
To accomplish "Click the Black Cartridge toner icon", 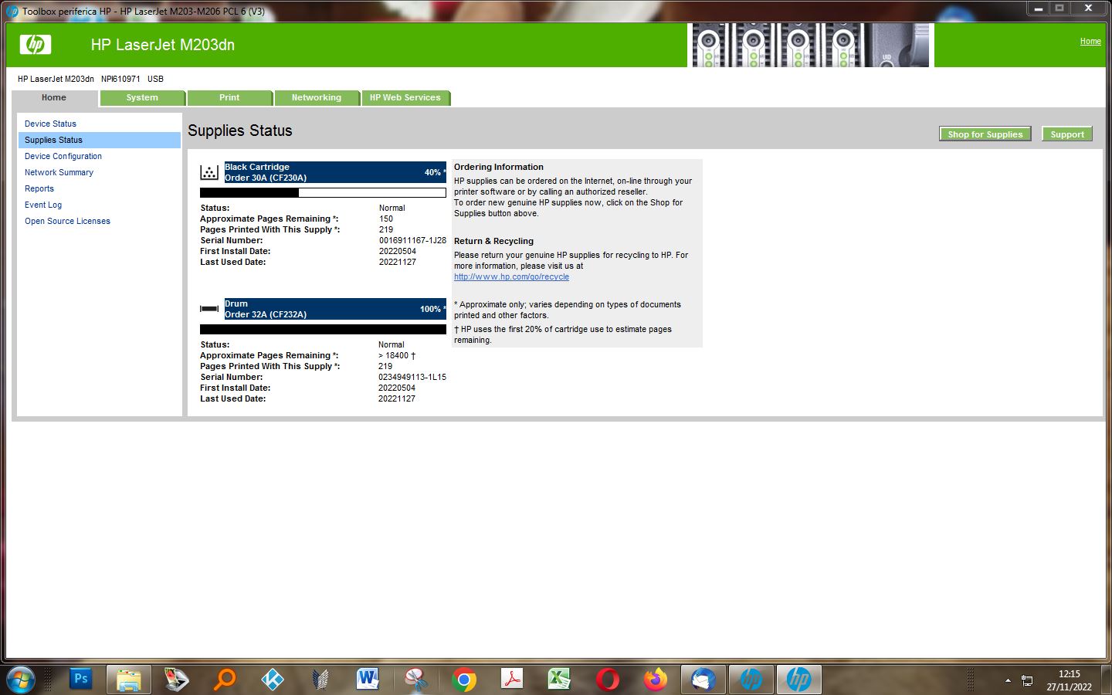I will (209, 172).
